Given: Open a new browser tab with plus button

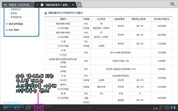Looking at the screenshot, I should [80, 5].
